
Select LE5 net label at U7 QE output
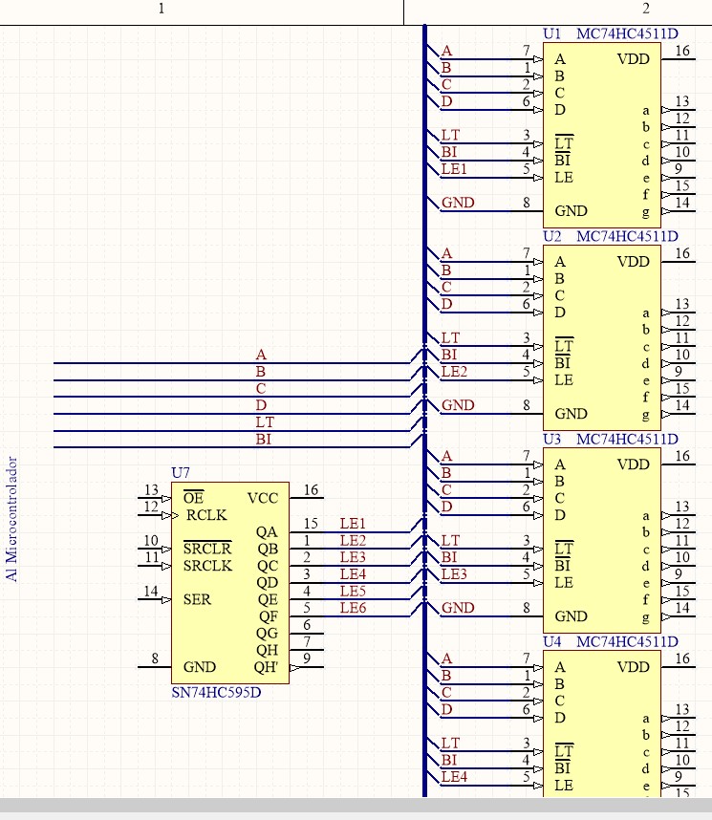353,591
